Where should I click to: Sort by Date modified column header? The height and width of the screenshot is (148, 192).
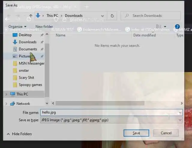click(x=144, y=35)
